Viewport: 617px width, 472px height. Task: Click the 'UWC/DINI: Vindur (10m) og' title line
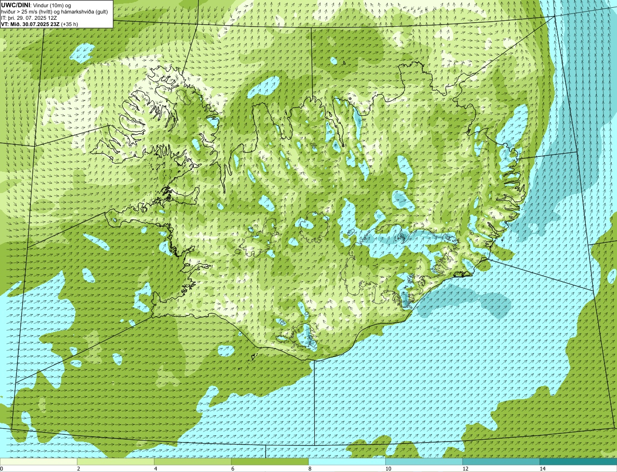click(x=36, y=5)
